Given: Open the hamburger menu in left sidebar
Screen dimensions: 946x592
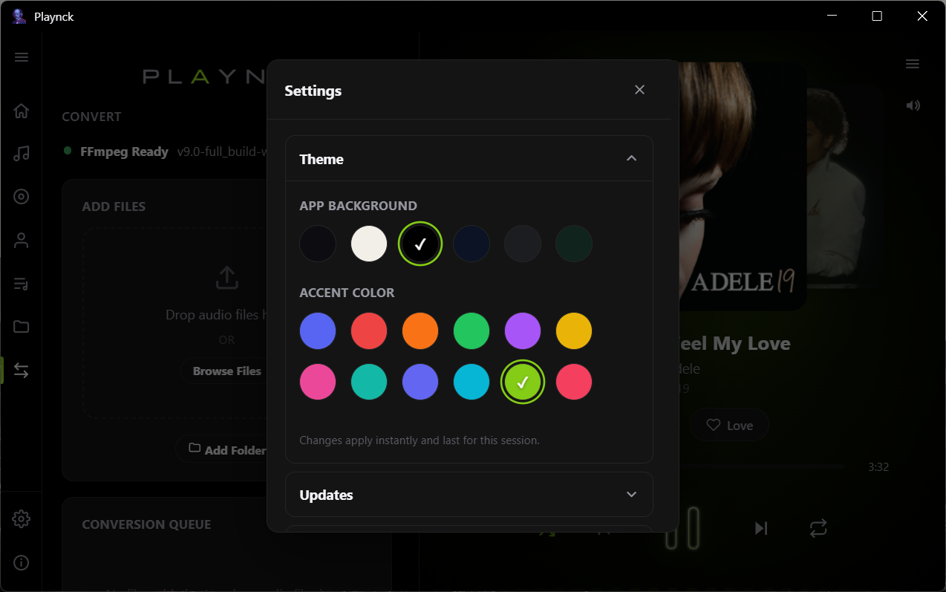Looking at the screenshot, I should [22, 57].
